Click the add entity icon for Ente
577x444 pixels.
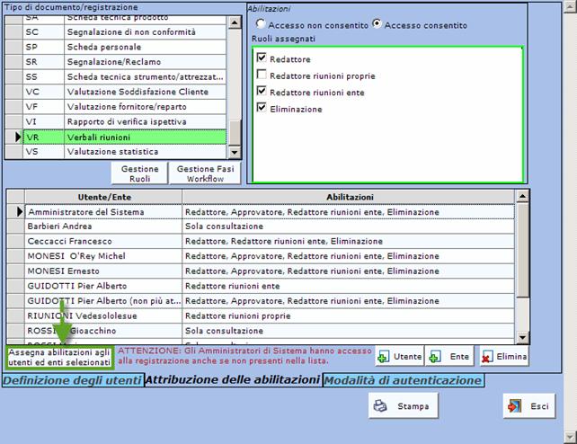click(x=436, y=357)
